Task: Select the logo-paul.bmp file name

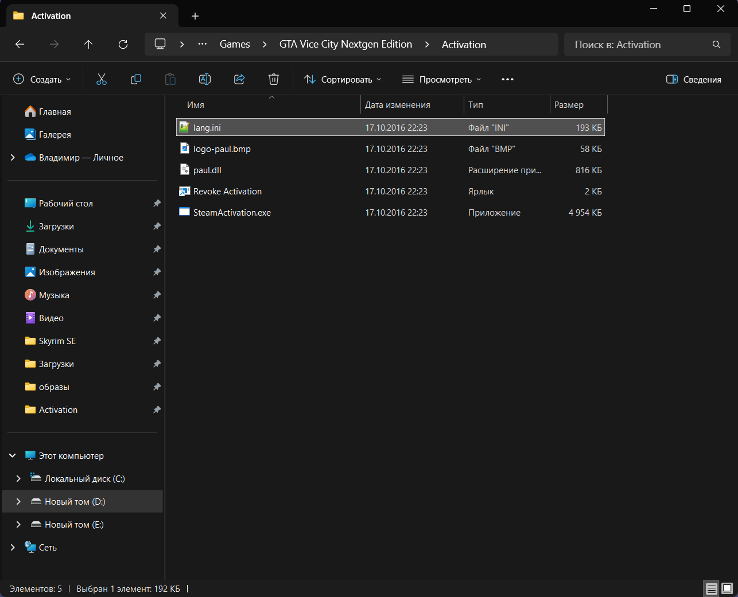Action: click(x=222, y=149)
